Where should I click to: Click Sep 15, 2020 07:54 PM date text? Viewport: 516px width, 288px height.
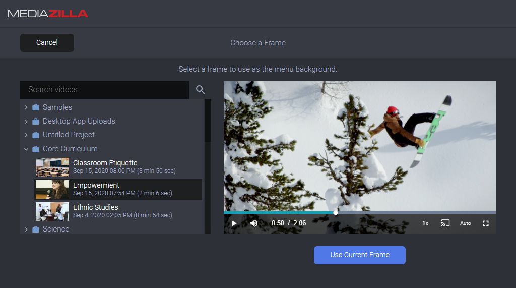(104, 193)
